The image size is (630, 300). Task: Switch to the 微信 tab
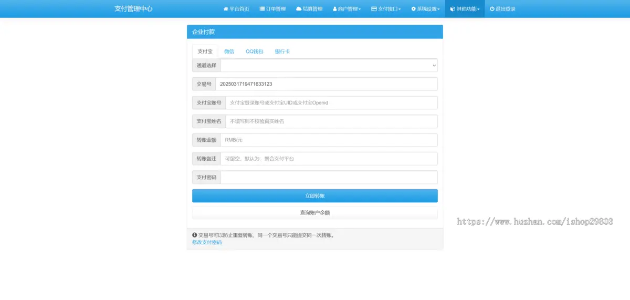point(229,51)
